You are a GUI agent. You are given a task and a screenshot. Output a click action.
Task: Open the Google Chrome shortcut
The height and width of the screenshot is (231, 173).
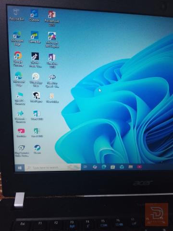click(x=18, y=59)
